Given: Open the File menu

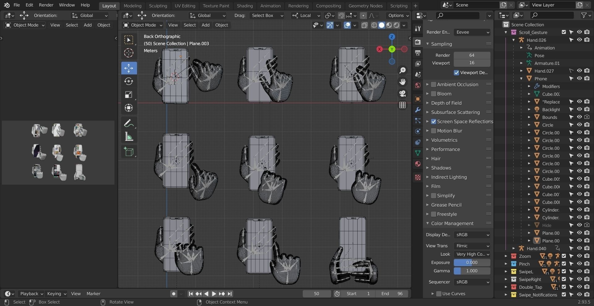Looking at the screenshot, I should coord(17,5).
